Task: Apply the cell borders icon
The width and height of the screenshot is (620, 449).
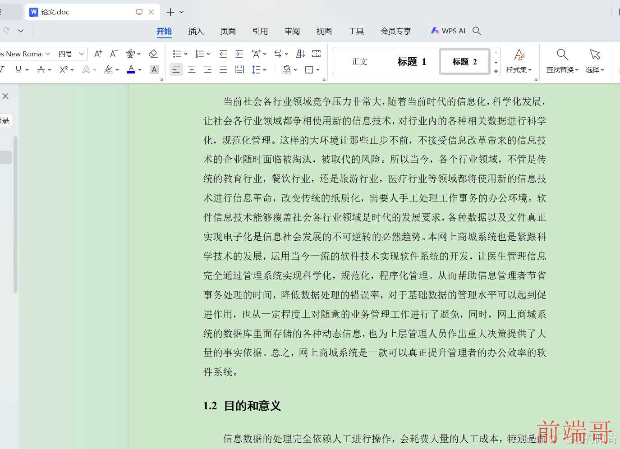Action: click(309, 69)
